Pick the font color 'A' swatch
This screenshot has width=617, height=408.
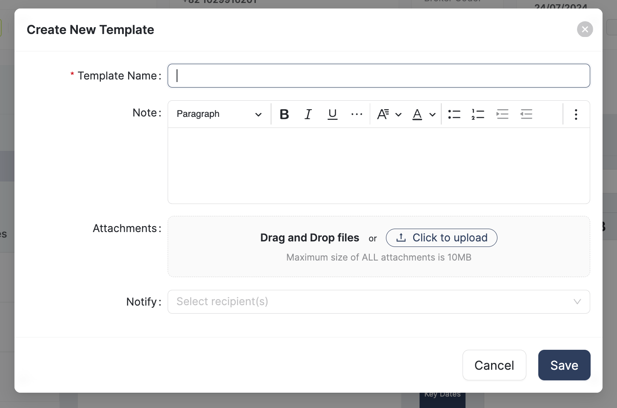pos(417,114)
